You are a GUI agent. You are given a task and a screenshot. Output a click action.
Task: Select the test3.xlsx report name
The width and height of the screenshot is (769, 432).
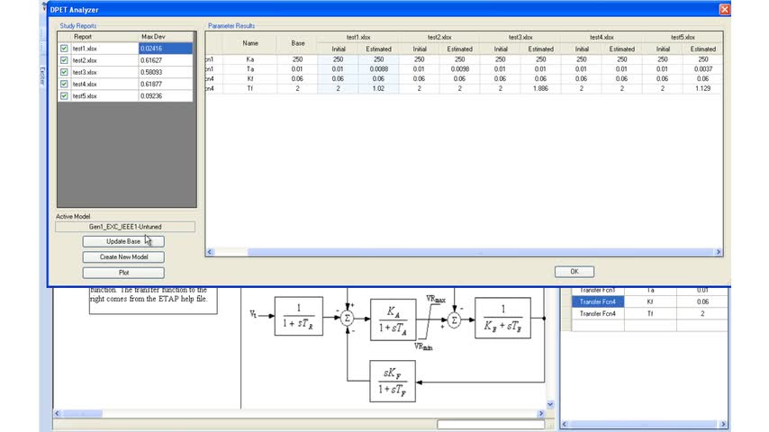coord(104,72)
